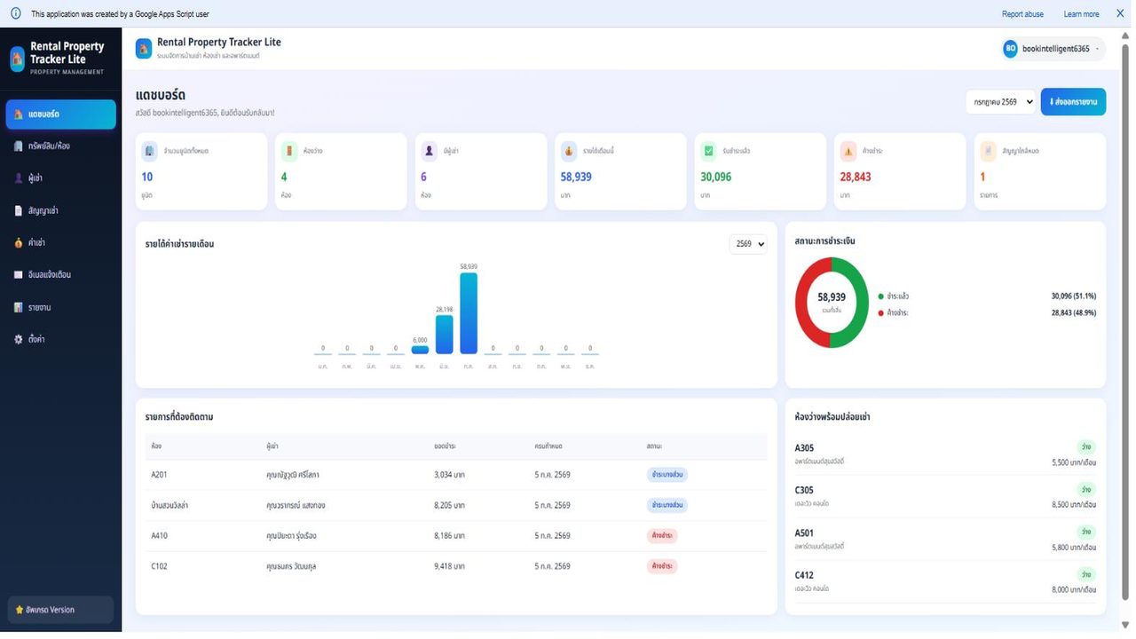Click the gear icon beside ตั้งค่า
This screenshot has width=1136, height=639.
(19, 339)
